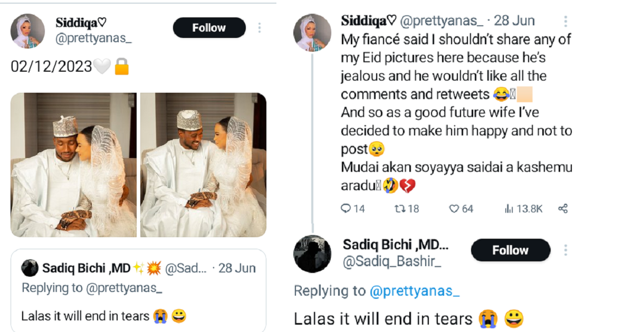
Task: Open three-dot menu on Siddiqa's fiancé tweet
Action: 565,22
